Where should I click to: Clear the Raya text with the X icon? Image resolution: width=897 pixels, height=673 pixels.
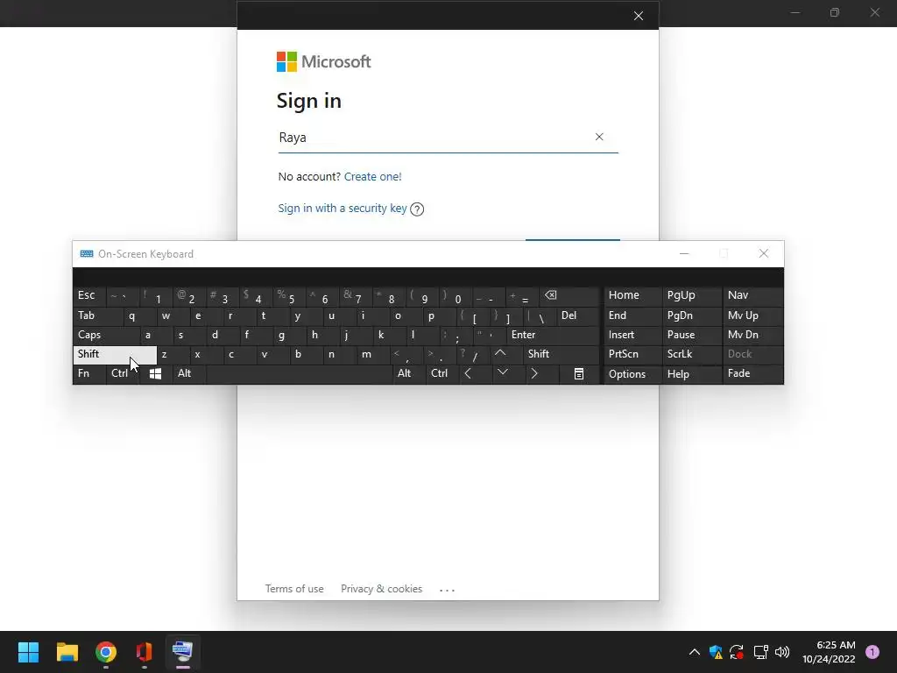click(x=599, y=137)
